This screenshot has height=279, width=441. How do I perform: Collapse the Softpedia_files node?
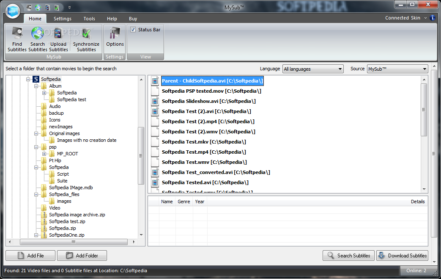click(x=36, y=195)
